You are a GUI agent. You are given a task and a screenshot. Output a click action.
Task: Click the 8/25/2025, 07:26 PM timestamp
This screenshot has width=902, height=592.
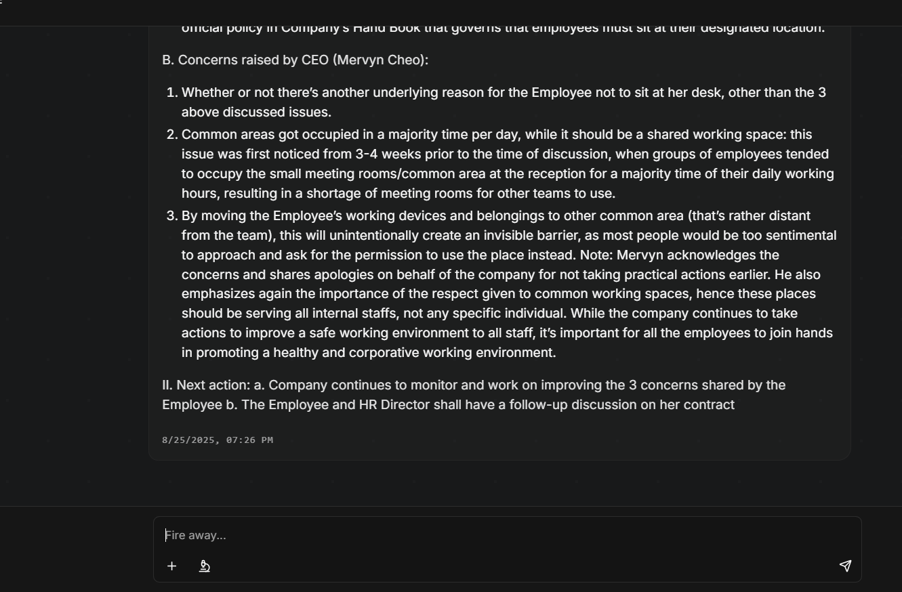(218, 440)
